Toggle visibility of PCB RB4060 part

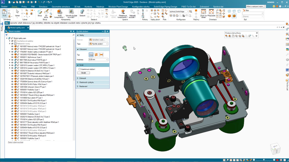12,55
